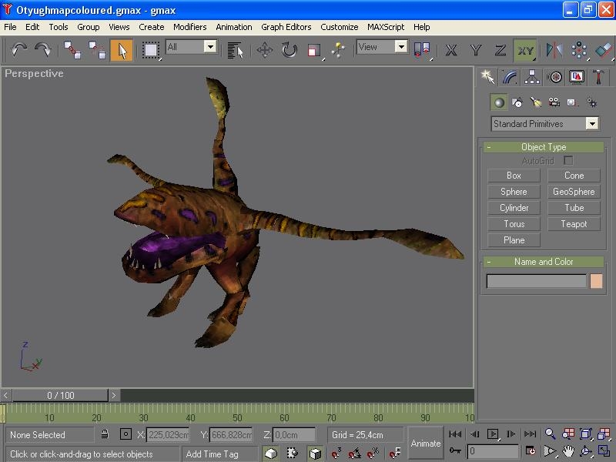
Task: Click the Mirror Selected Objects icon
Action: click(x=554, y=50)
